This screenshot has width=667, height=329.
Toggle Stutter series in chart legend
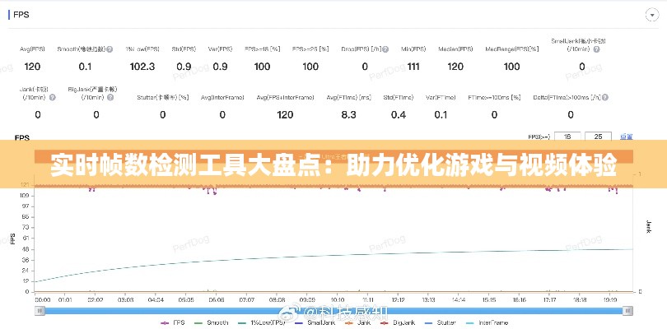coord(440,322)
